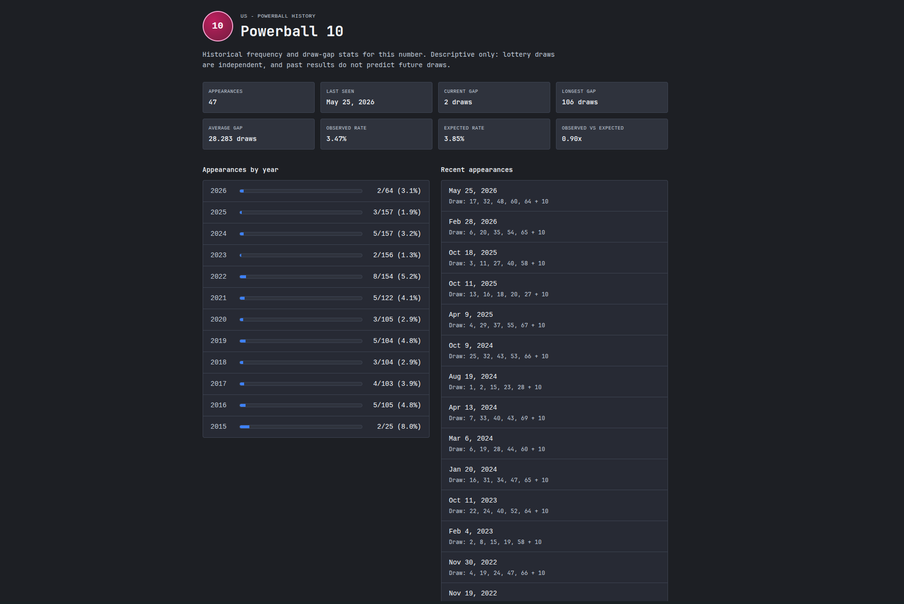Select the Last Seen May 25, 2026 card

376,97
